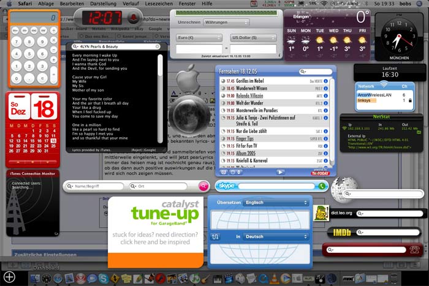Click Wi-Fi icon in menu bar

(324, 4)
